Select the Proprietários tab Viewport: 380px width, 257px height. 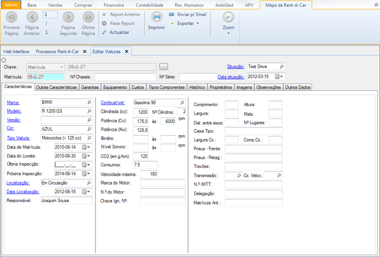pyautogui.click(x=221, y=88)
